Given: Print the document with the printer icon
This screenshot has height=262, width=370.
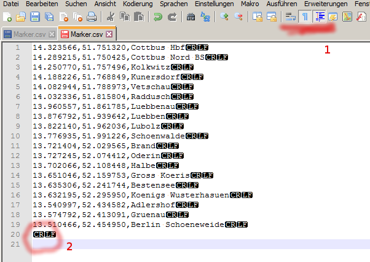Looking at the screenshot, I should pyautogui.click(x=92, y=17).
